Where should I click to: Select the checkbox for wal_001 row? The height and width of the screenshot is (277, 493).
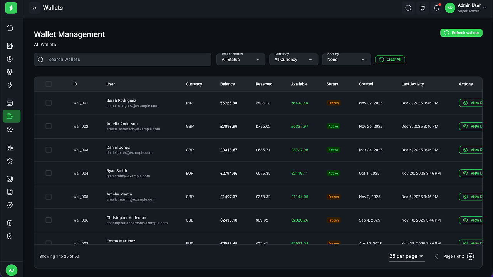point(49,103)
